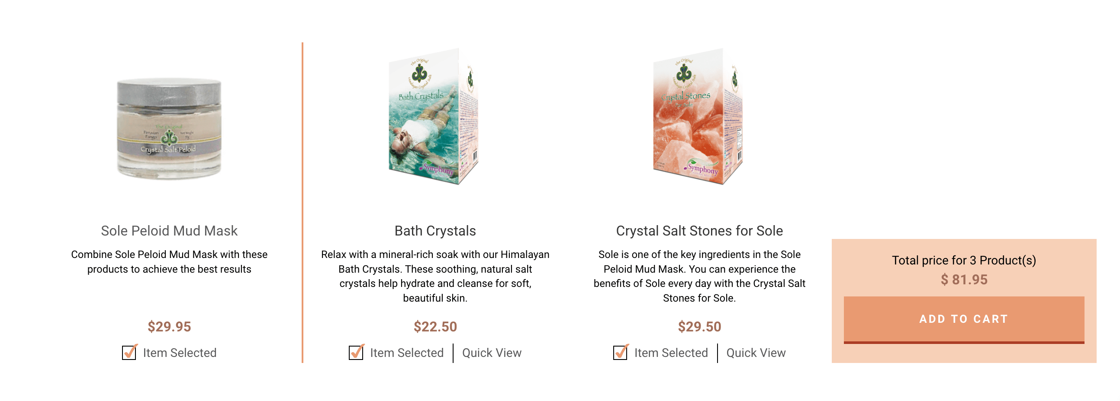This screenshot has width=1120, height=401.
Task: Click the Sole Peloid Mud Mask jar image
Action: coord(169,128)
